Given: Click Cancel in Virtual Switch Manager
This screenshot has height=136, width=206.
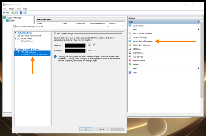Looking at the screenshot, I should click(101, 129).
